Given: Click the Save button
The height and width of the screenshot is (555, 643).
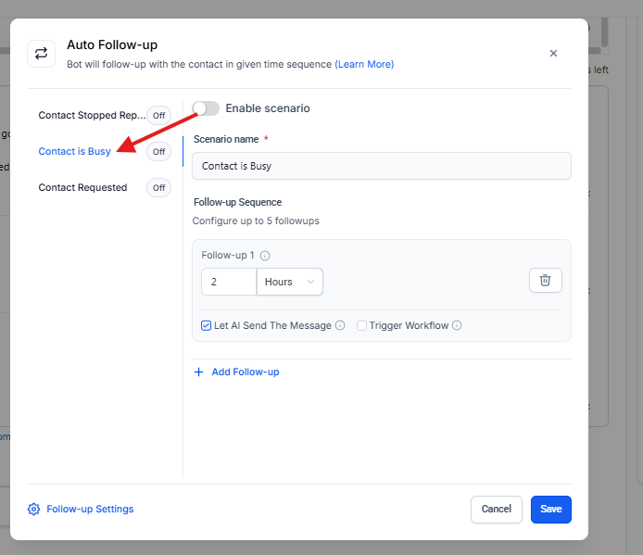Looking at the screenshot, I should (550, 509).
